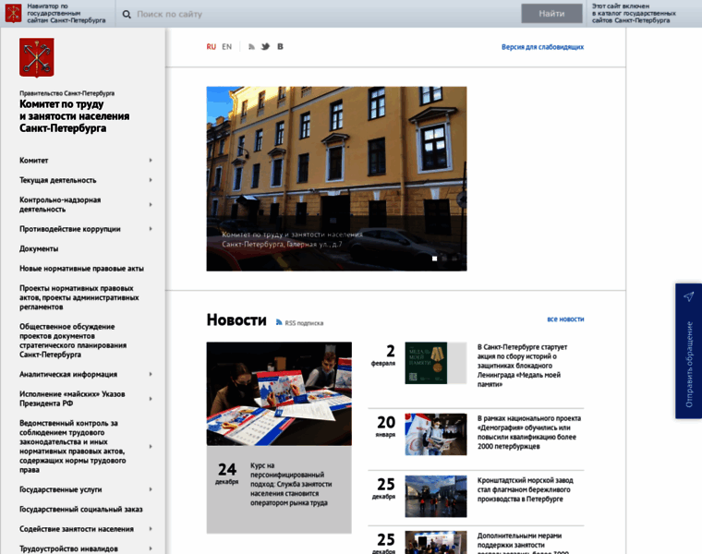
Task: Expand Аналитическая информация submenu arrow
Action: pyautogui.click(x=151, y=374)
